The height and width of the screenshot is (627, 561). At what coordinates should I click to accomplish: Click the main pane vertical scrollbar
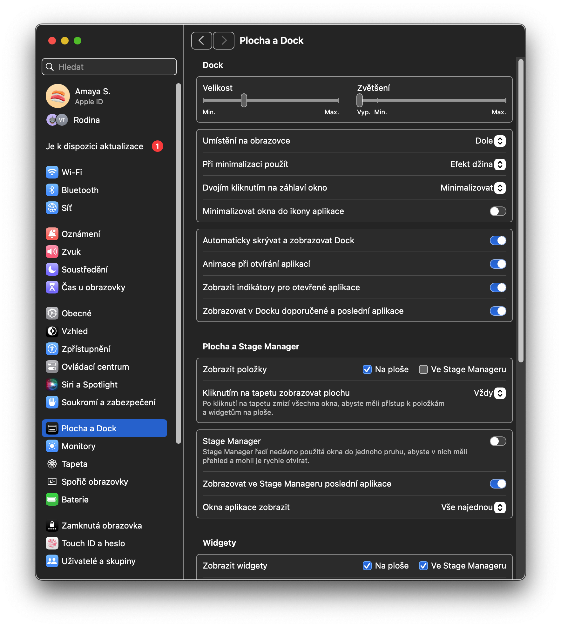pos(521,211)
